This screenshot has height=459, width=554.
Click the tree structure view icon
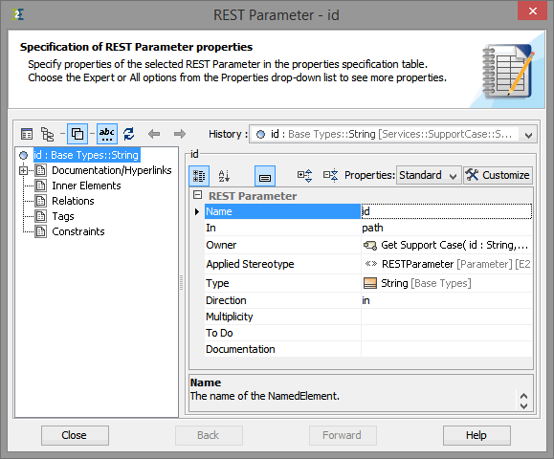pos(47,134)
